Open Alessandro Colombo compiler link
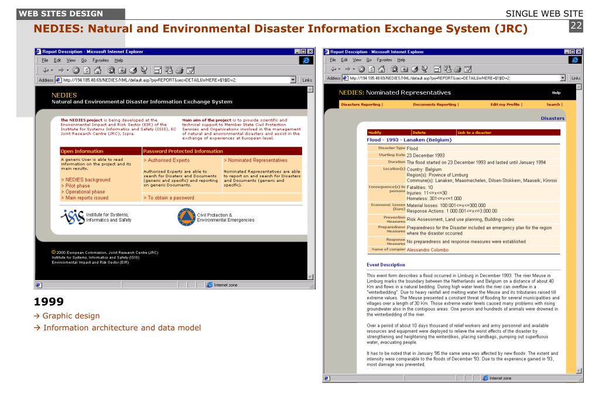599x414 pixels. click(427, 250)
